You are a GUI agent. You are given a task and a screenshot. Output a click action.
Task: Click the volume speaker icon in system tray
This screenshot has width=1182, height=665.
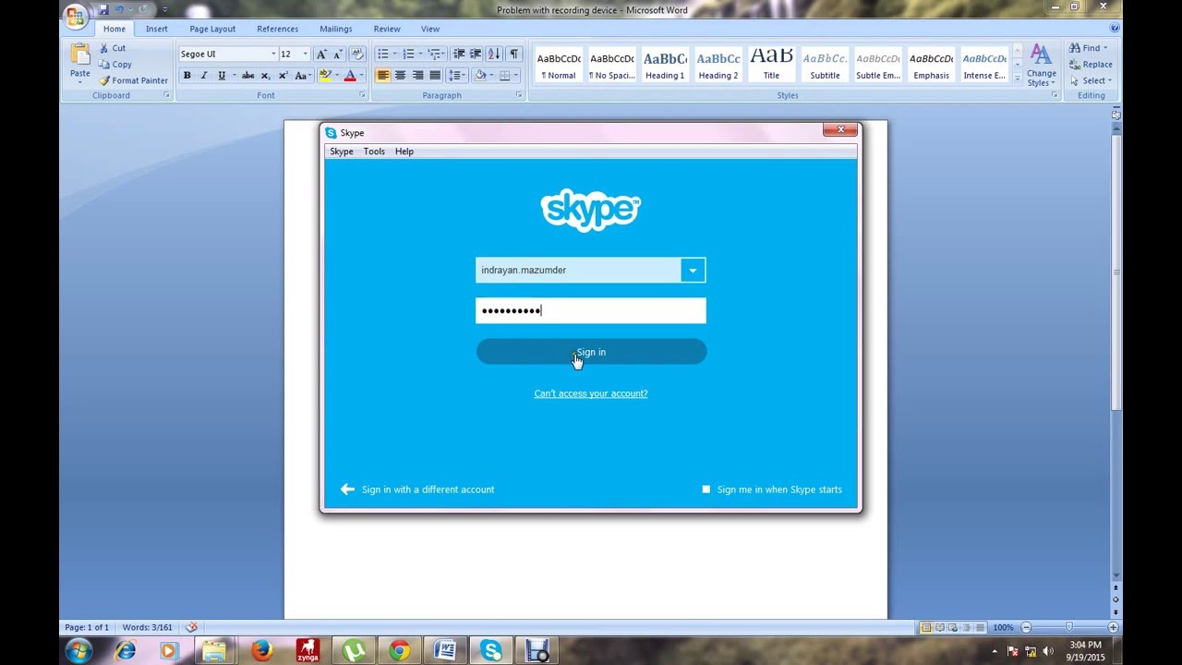coord(1050,651)
